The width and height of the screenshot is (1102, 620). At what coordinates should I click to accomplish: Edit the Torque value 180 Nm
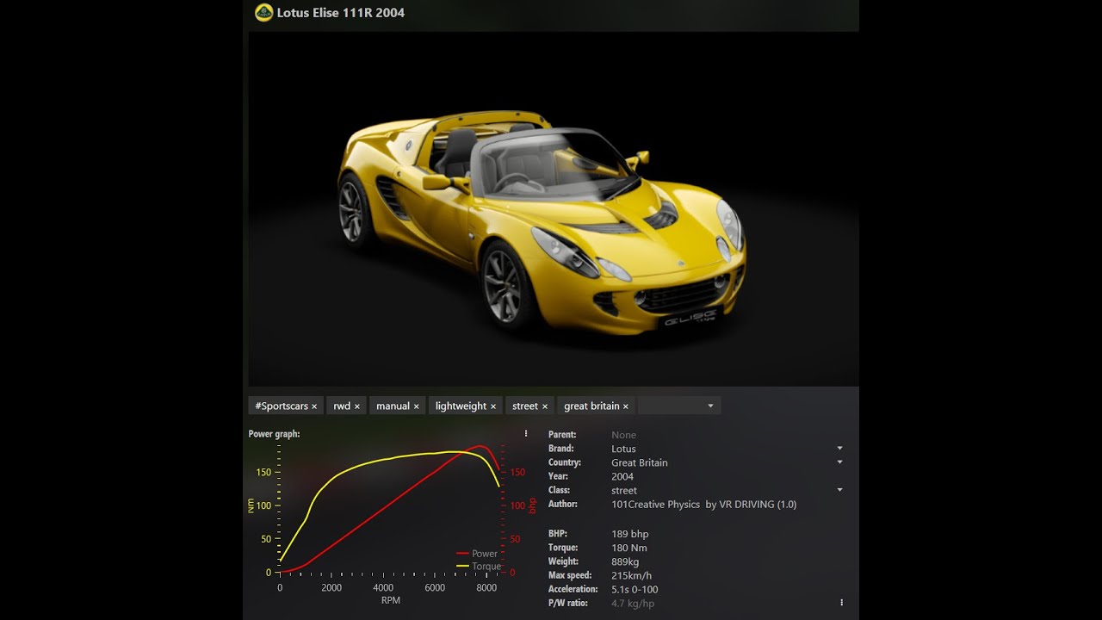[628, 548]
